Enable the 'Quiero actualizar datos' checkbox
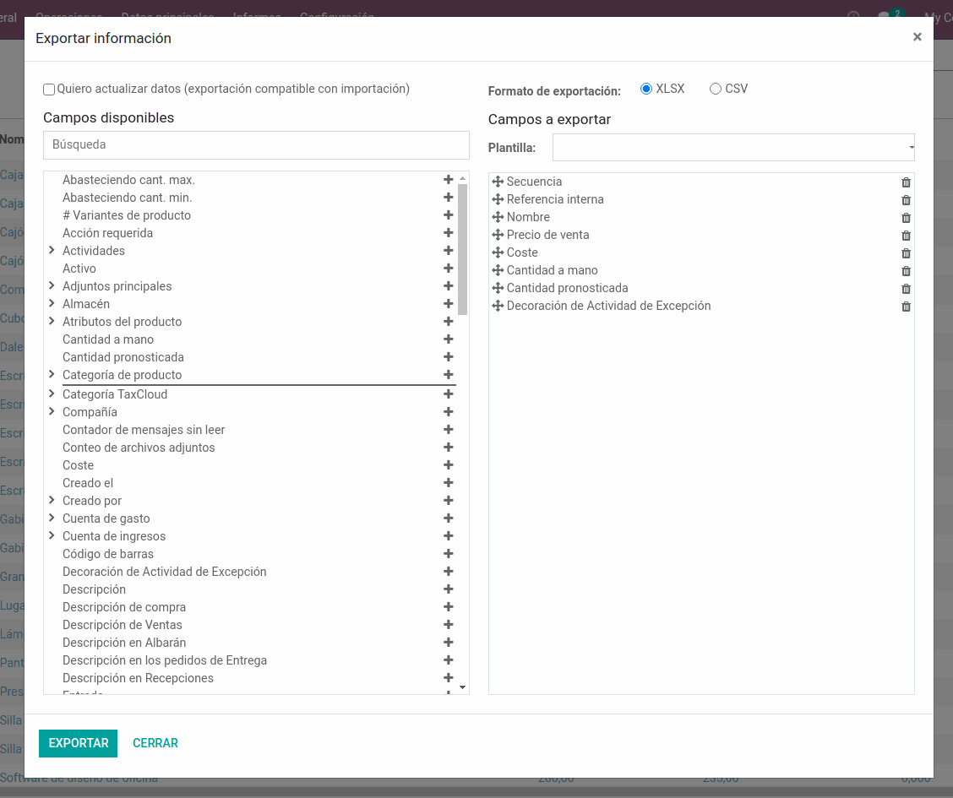 point(49,89)
